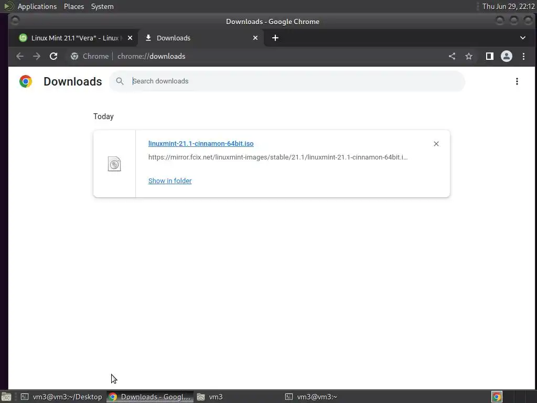Viewport: 537px width, 403px height.
Task: Bookmark this tab with star icon
Action: pyautogui.click(x=469, y=56)
